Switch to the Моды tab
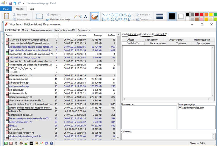This screenshot has width=217, height=146. pos(25,30)
